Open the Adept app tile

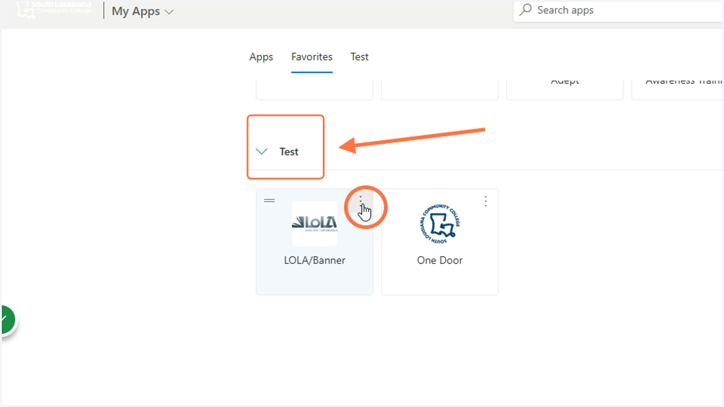[x=565, y=89]
